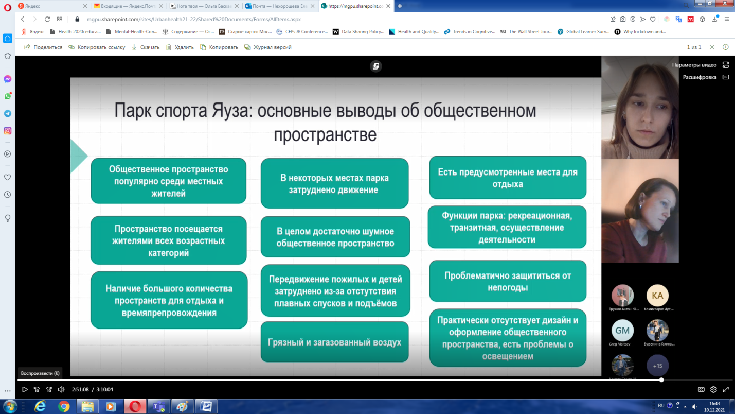Click Поделиться in the toolbar
This screenshot has width=735, height=414.
(43, 47)
